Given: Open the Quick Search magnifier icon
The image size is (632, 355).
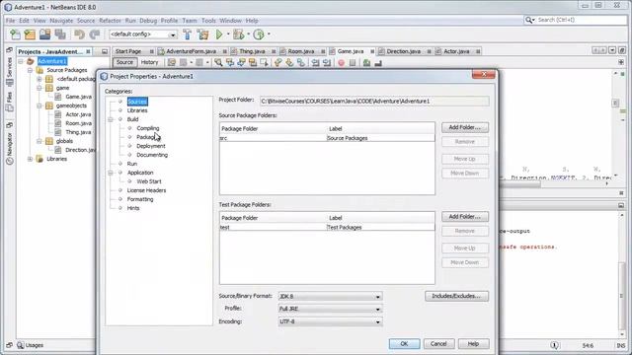Looking at the screenshot, I should (529, 20).
